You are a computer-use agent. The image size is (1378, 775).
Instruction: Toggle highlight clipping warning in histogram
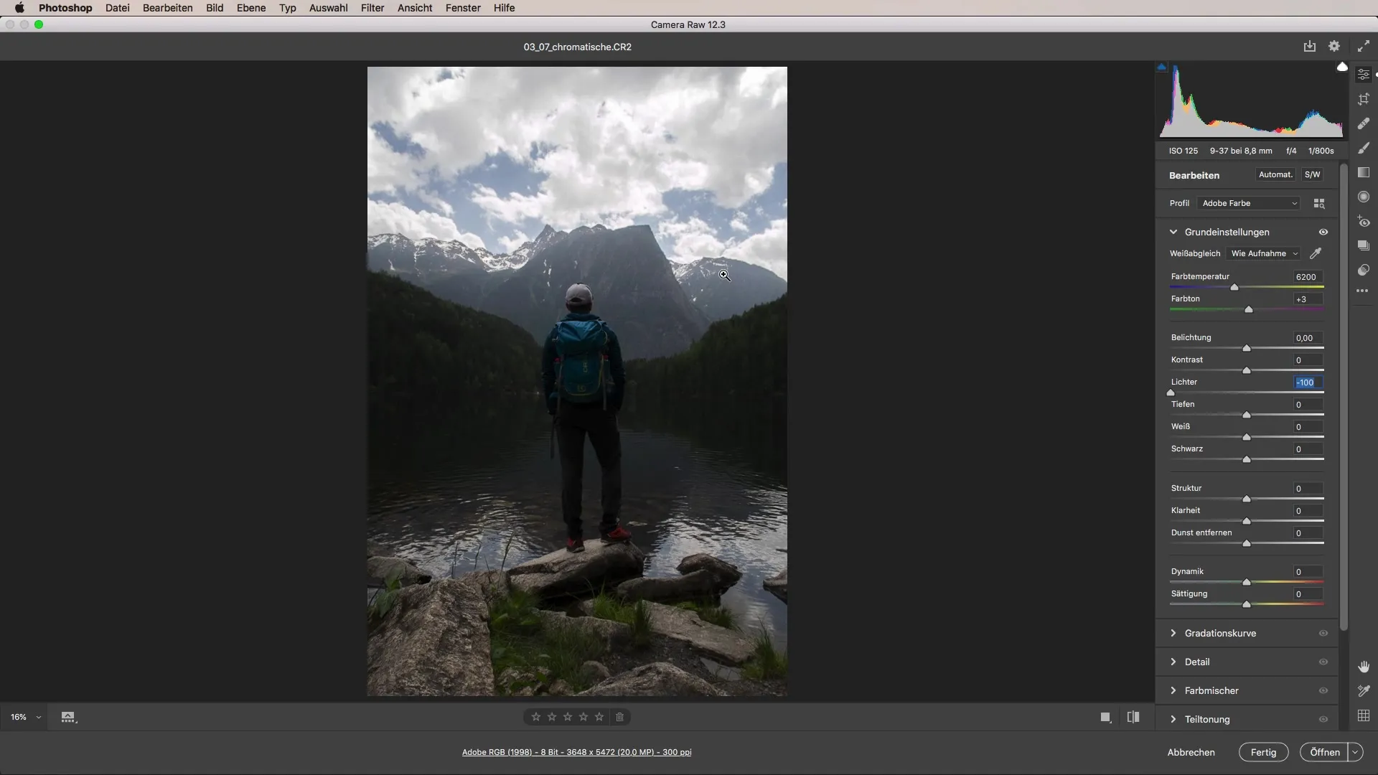tap(1342, 67)
